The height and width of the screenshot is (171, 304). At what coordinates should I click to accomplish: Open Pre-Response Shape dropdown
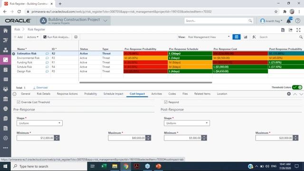coord(39,123)
